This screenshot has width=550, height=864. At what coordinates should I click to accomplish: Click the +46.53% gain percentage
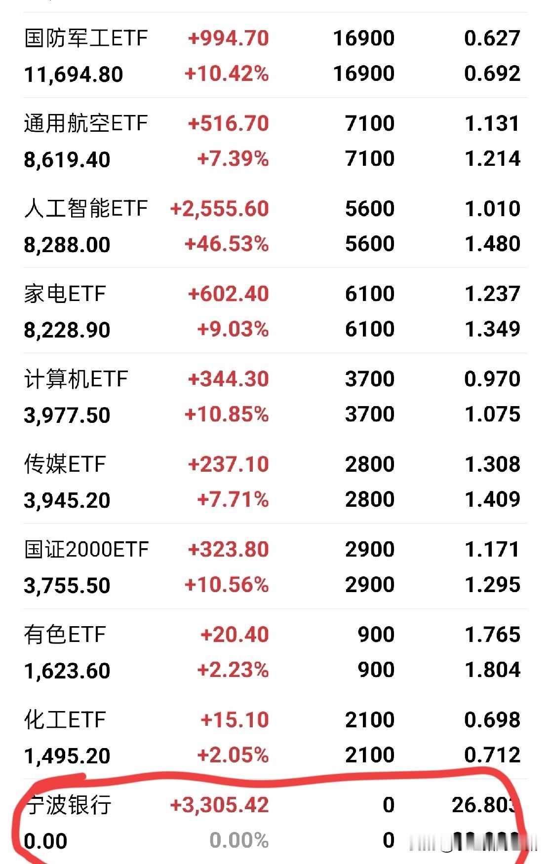point(227,244)
